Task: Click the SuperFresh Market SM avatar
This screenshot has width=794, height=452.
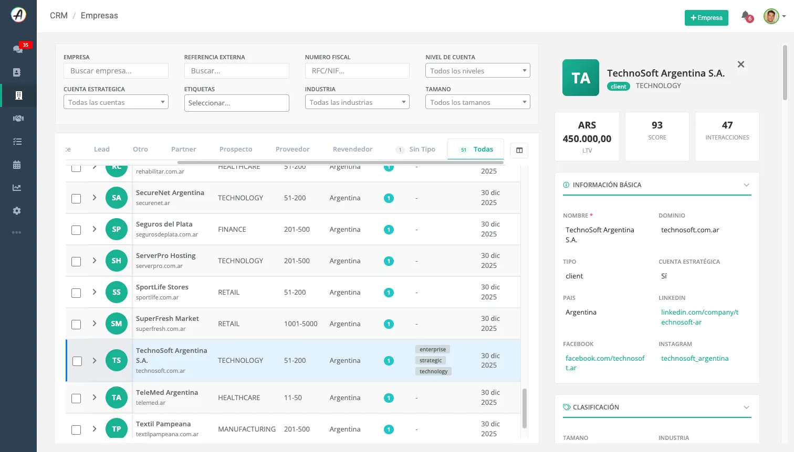Action: (117, 324)
